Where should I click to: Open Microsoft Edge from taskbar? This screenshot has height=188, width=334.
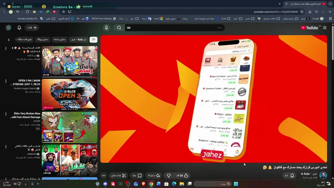tap(174, 184)
